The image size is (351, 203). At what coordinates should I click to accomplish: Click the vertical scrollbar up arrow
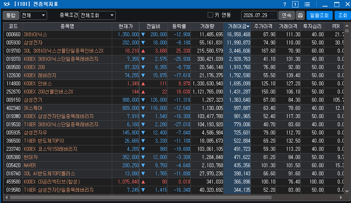click(x=347, y=26)
